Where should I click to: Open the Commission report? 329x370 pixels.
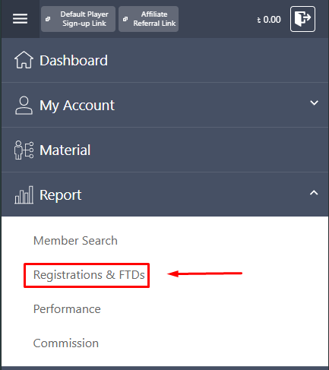pyautogui.click(x=66, y=343)
